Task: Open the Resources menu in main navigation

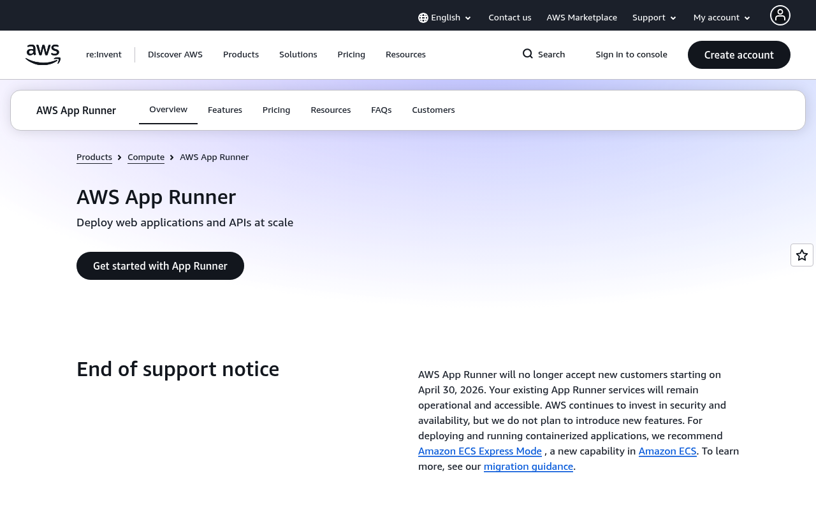Action: (x=405, y=55)
